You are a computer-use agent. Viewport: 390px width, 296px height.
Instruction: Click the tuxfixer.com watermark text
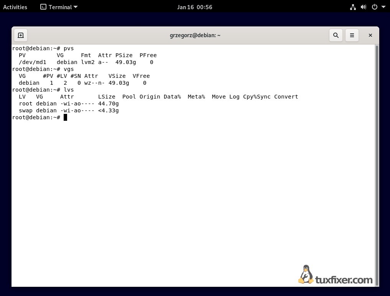pyautogui.click(x=344, y=280)
